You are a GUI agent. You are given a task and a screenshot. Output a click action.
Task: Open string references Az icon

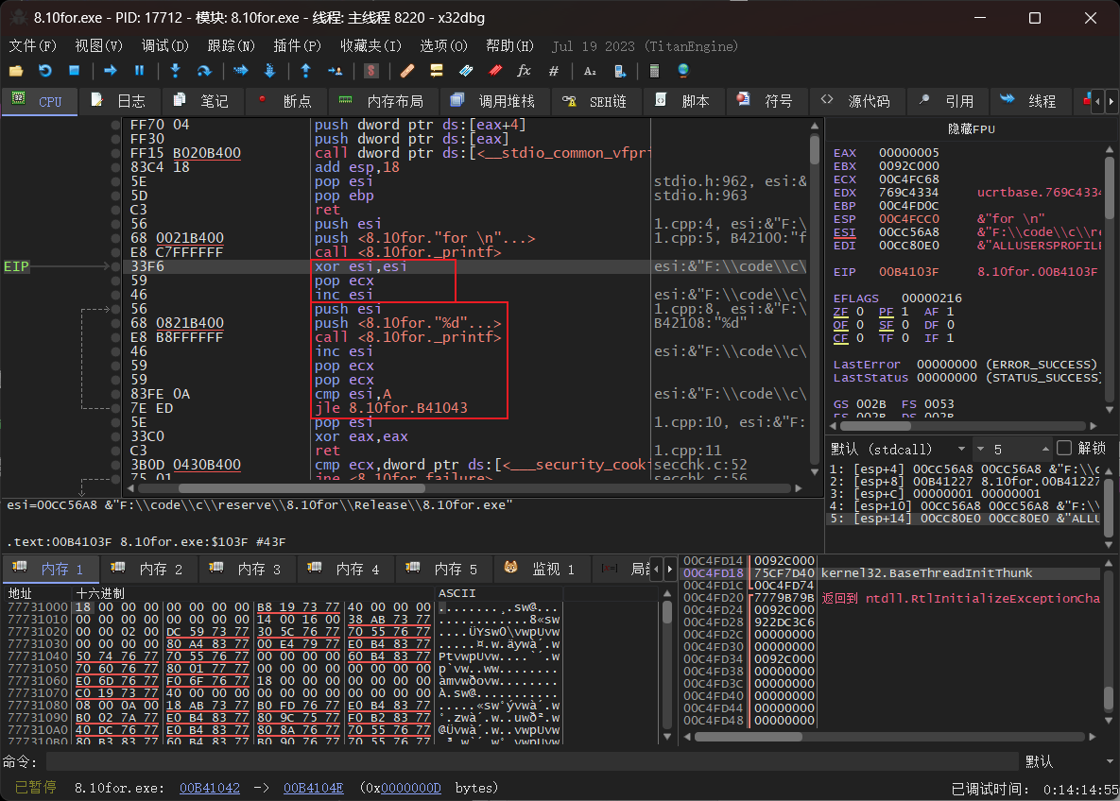coord(590,71)
